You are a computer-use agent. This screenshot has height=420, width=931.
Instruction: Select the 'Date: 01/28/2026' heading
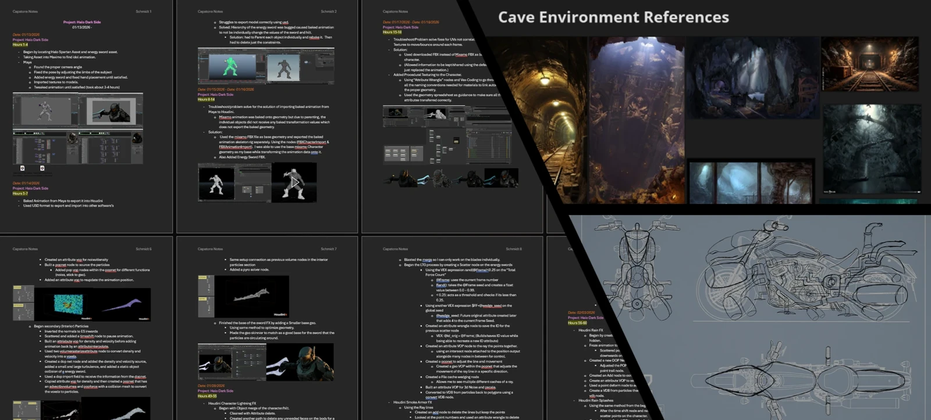coord(211,386)
